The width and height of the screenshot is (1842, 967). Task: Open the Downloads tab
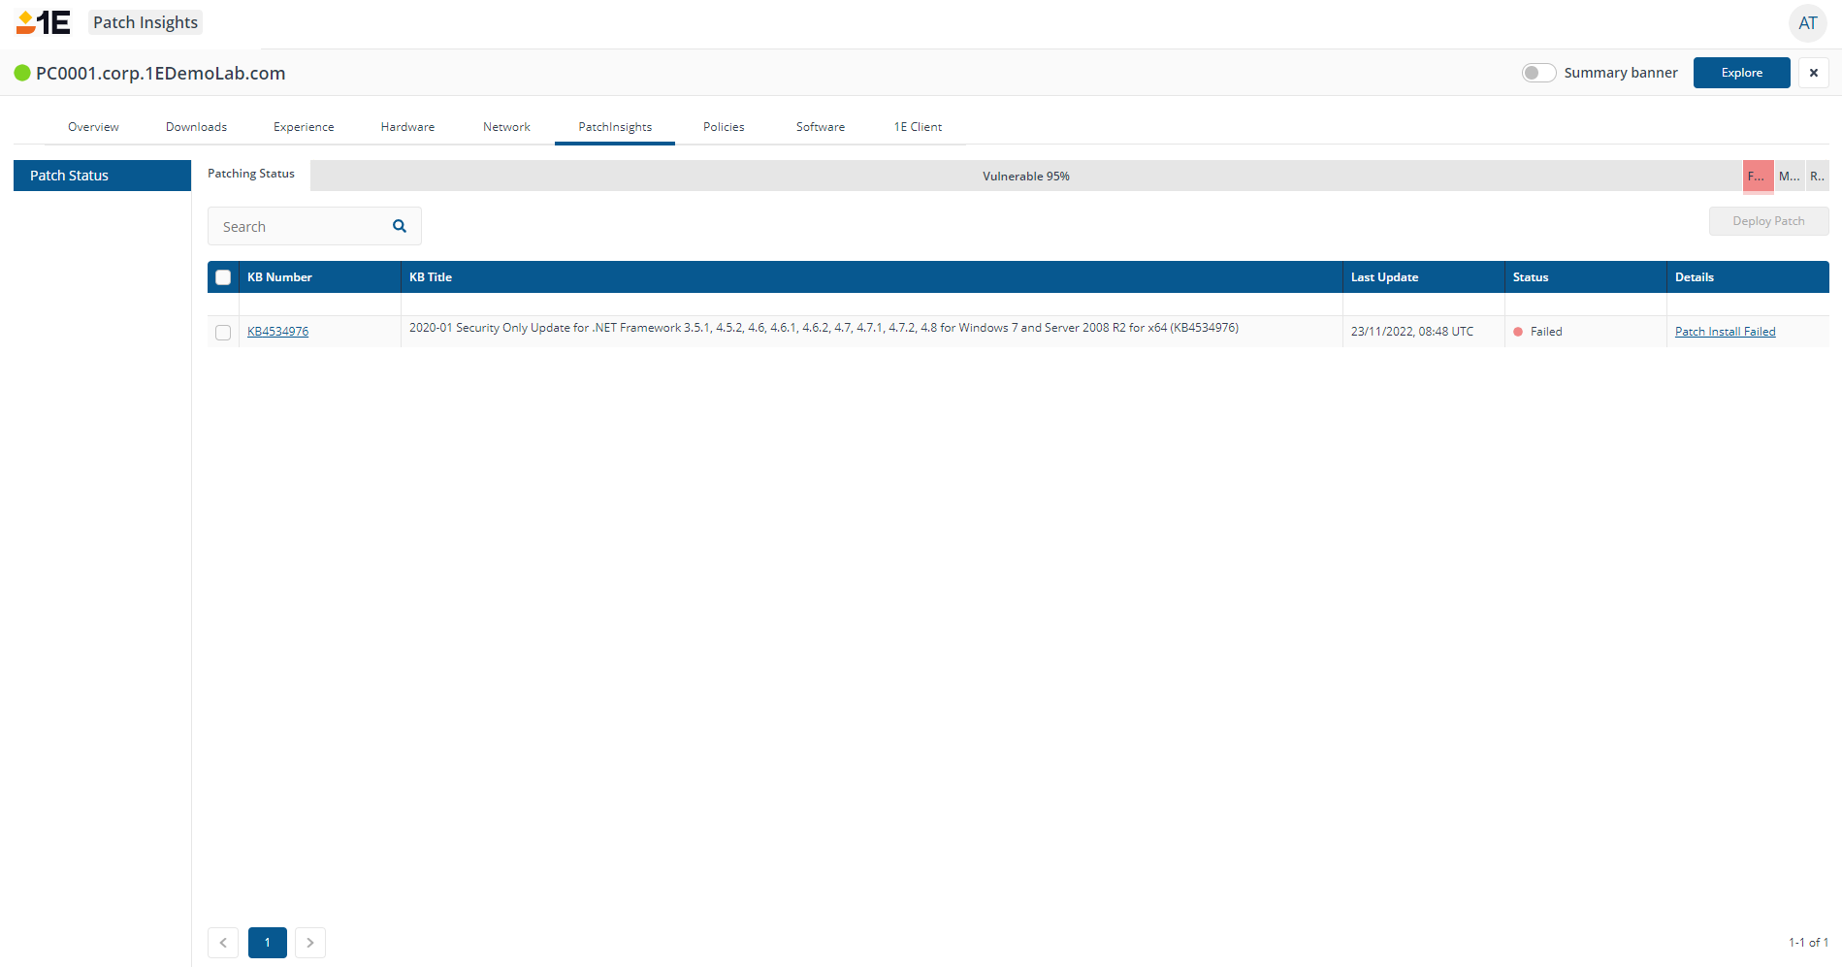click(196, 127)
